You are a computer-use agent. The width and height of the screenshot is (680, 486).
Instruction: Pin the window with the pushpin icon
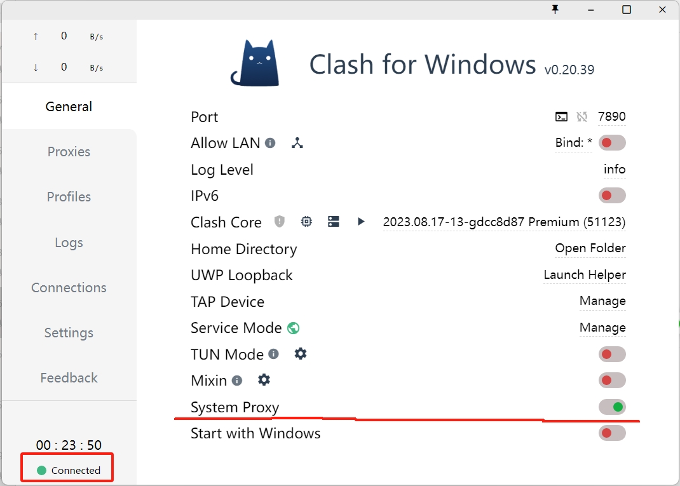pyautogui.click(x=555, y=9)
